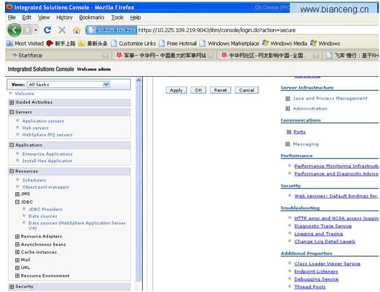Switch to the Startforce tab
This screenshot has width=380, height=292.
[58, 55]
